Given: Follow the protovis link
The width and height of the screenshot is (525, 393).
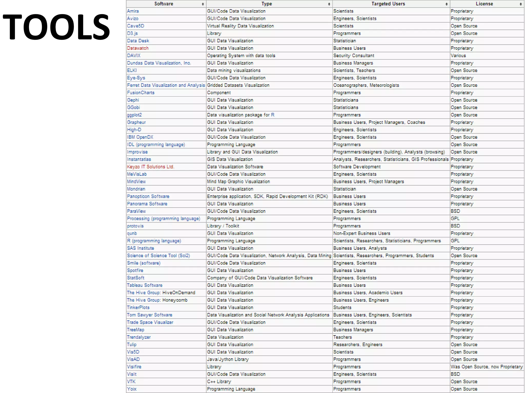Looking at the screenshot, I should [x=135, y=226].
